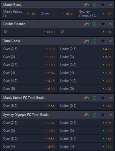Select Over (3.5) Total Goals at 1.90
The width and height of the screenshot is (115, 151).
point(29,65)
